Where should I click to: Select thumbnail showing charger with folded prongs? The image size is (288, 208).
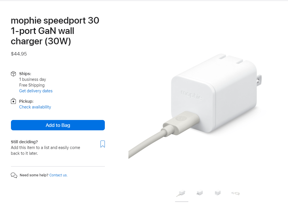pos(218,193)
